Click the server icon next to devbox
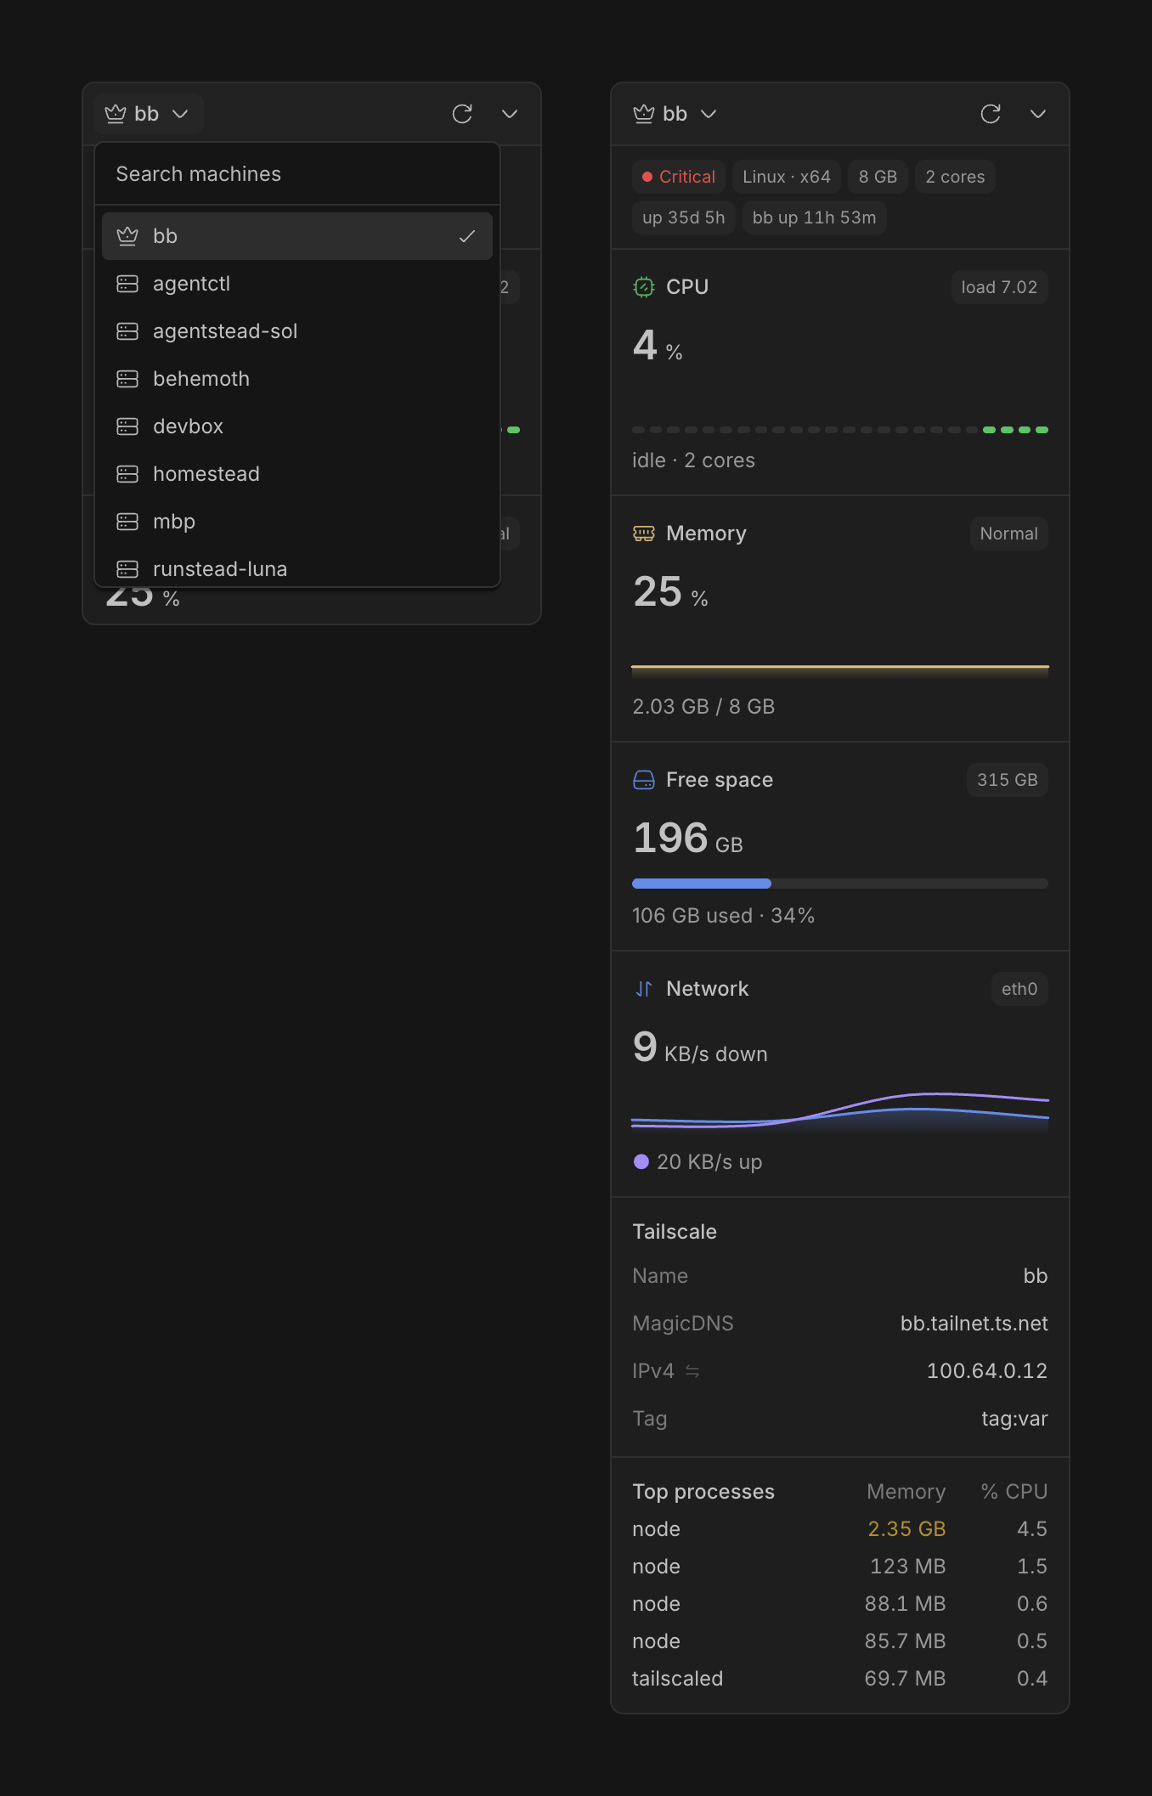 [x=127, y=426]
